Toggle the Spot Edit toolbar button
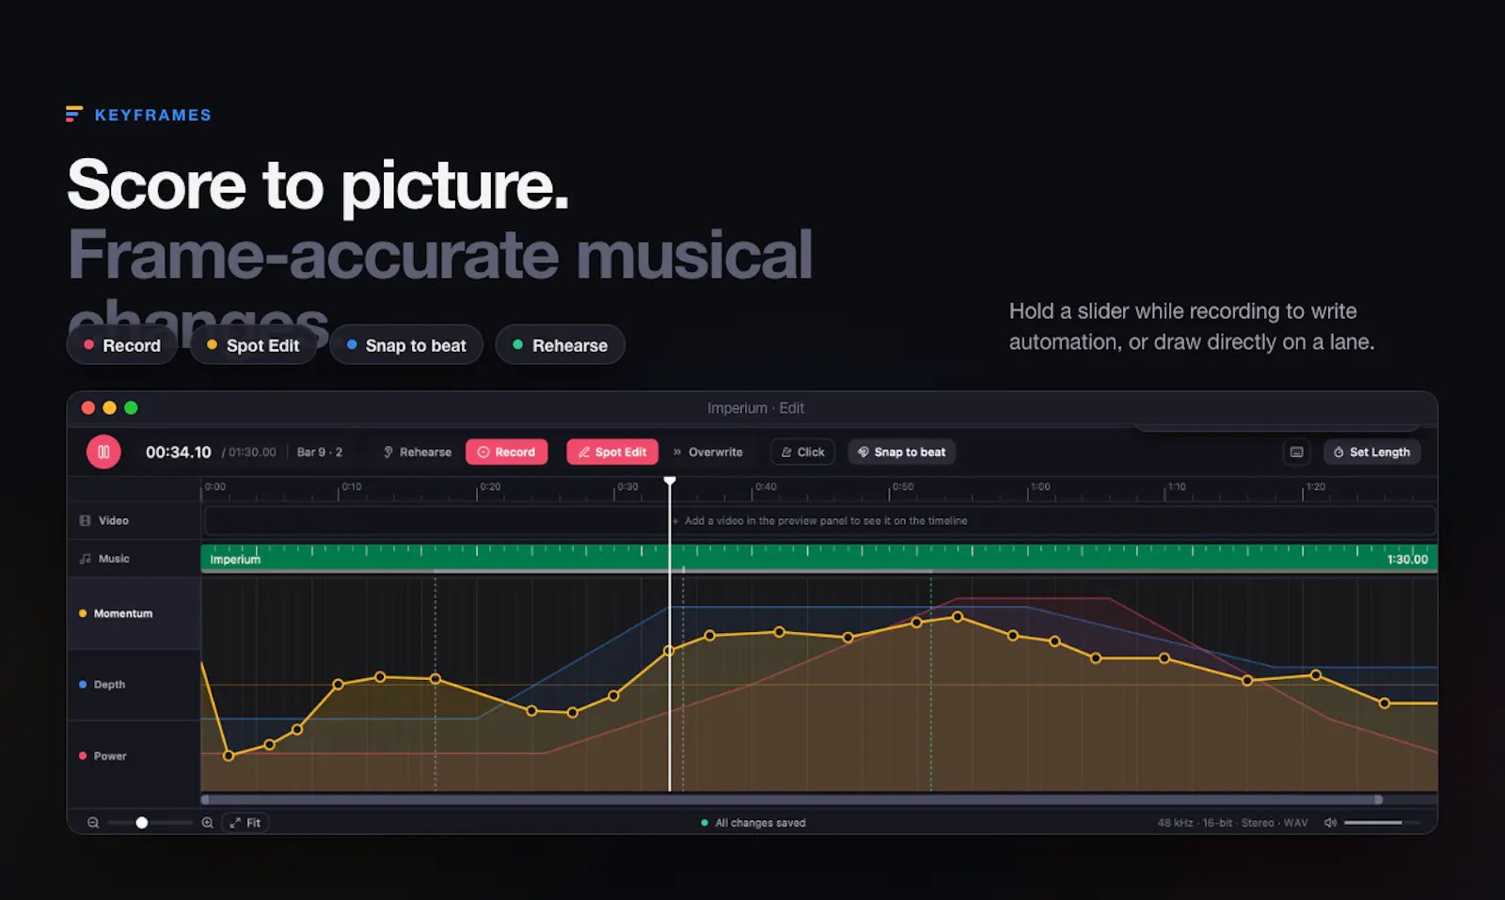This screenshot has height=900, width=1505. [x=612, y=452]
